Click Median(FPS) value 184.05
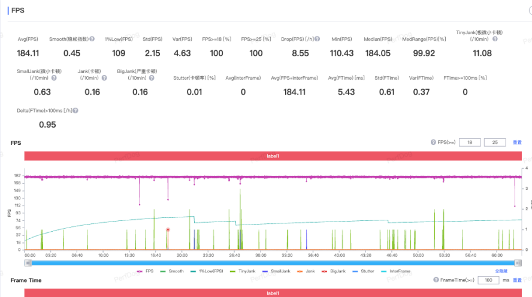 (x=377, y=53)
